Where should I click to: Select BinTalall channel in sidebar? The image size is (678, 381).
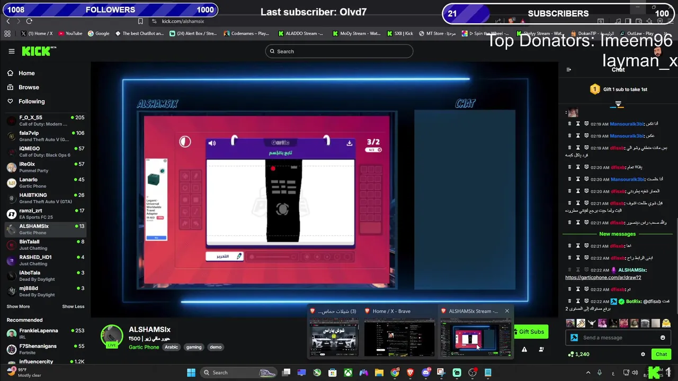point(45,244)
